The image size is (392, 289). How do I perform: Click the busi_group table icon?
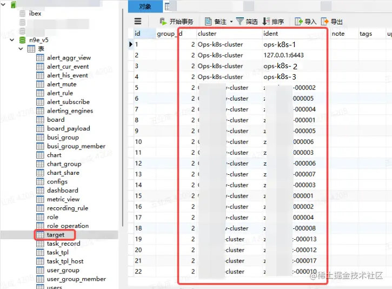coord(40,137)
